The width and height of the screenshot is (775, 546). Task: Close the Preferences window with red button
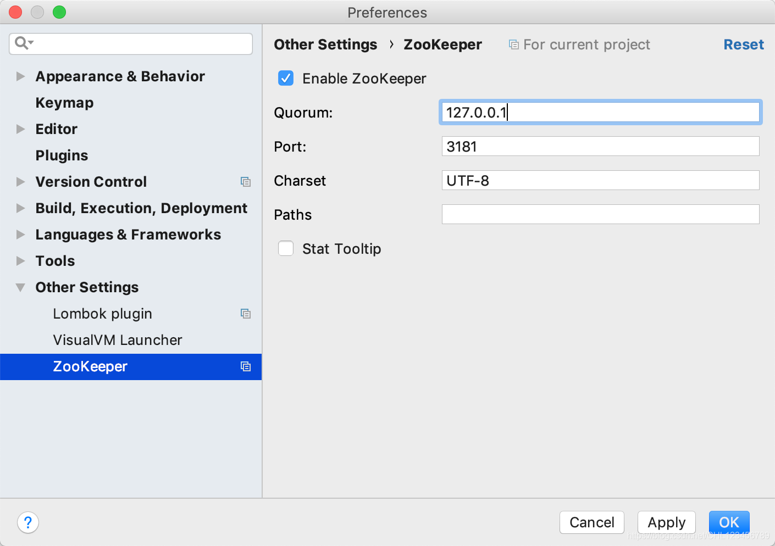coord(15,12)
